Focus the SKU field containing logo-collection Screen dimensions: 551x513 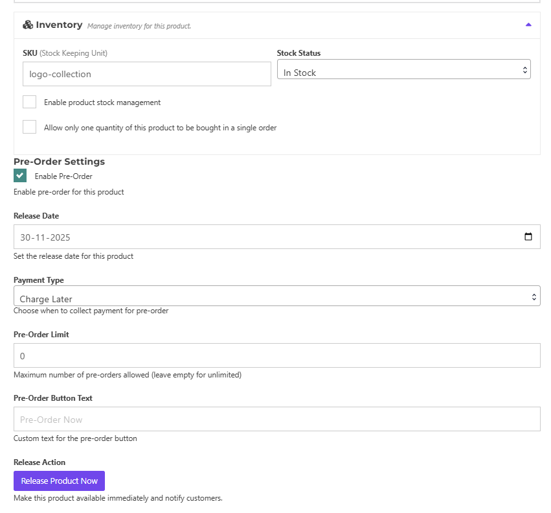[146, 74]
